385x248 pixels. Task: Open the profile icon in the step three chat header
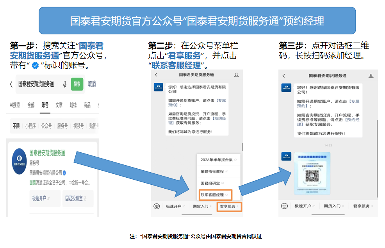371,76
